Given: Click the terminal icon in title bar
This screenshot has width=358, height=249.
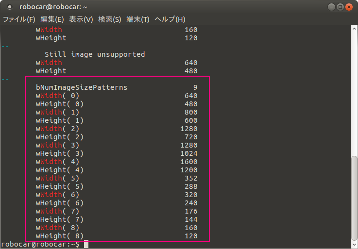Looking at the screenshot, I should [x=10, y=7].
